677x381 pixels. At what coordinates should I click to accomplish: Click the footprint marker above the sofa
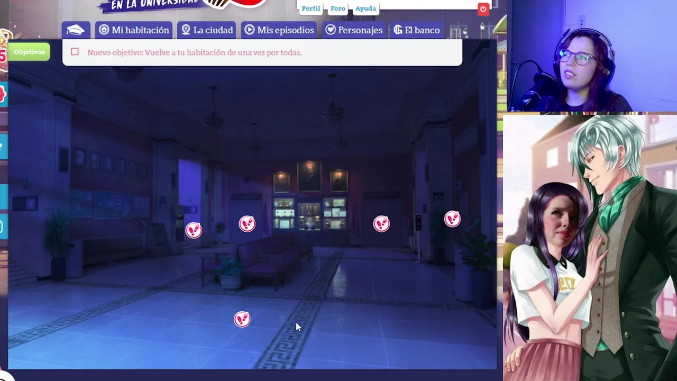[x=247, y=224]
